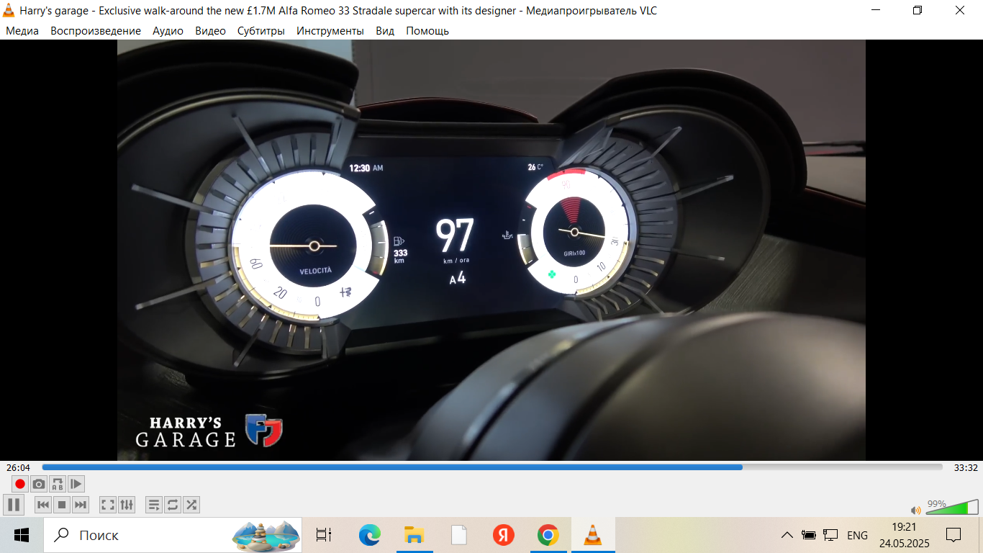The image size is (983, 553).
Task: Skip to previous media item
Action: 43,505
